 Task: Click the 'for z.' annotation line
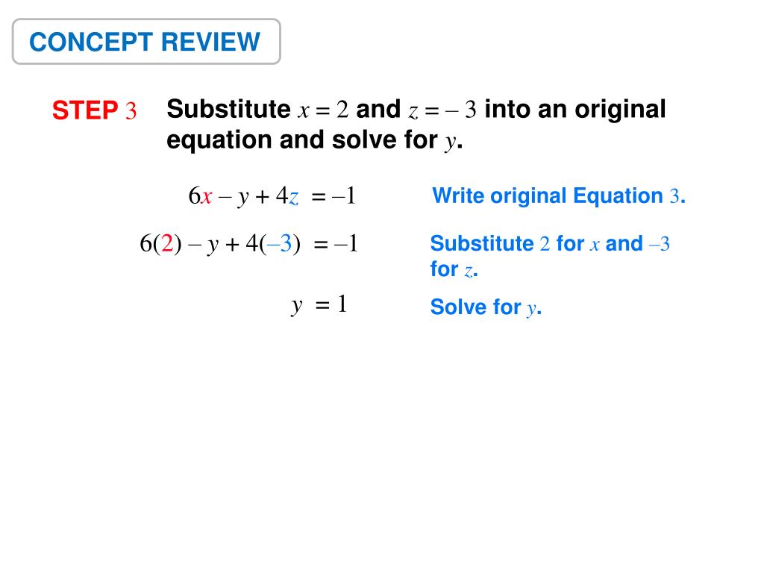[454, 269]
